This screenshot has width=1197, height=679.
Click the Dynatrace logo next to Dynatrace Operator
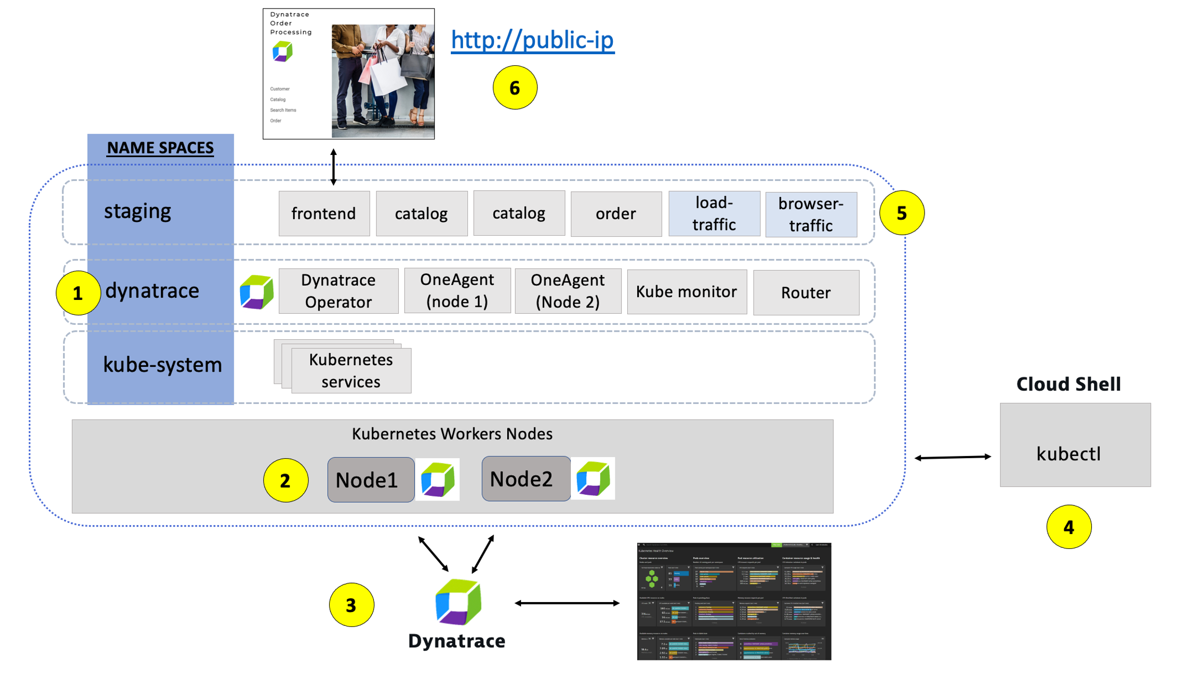tap(256, 291)
